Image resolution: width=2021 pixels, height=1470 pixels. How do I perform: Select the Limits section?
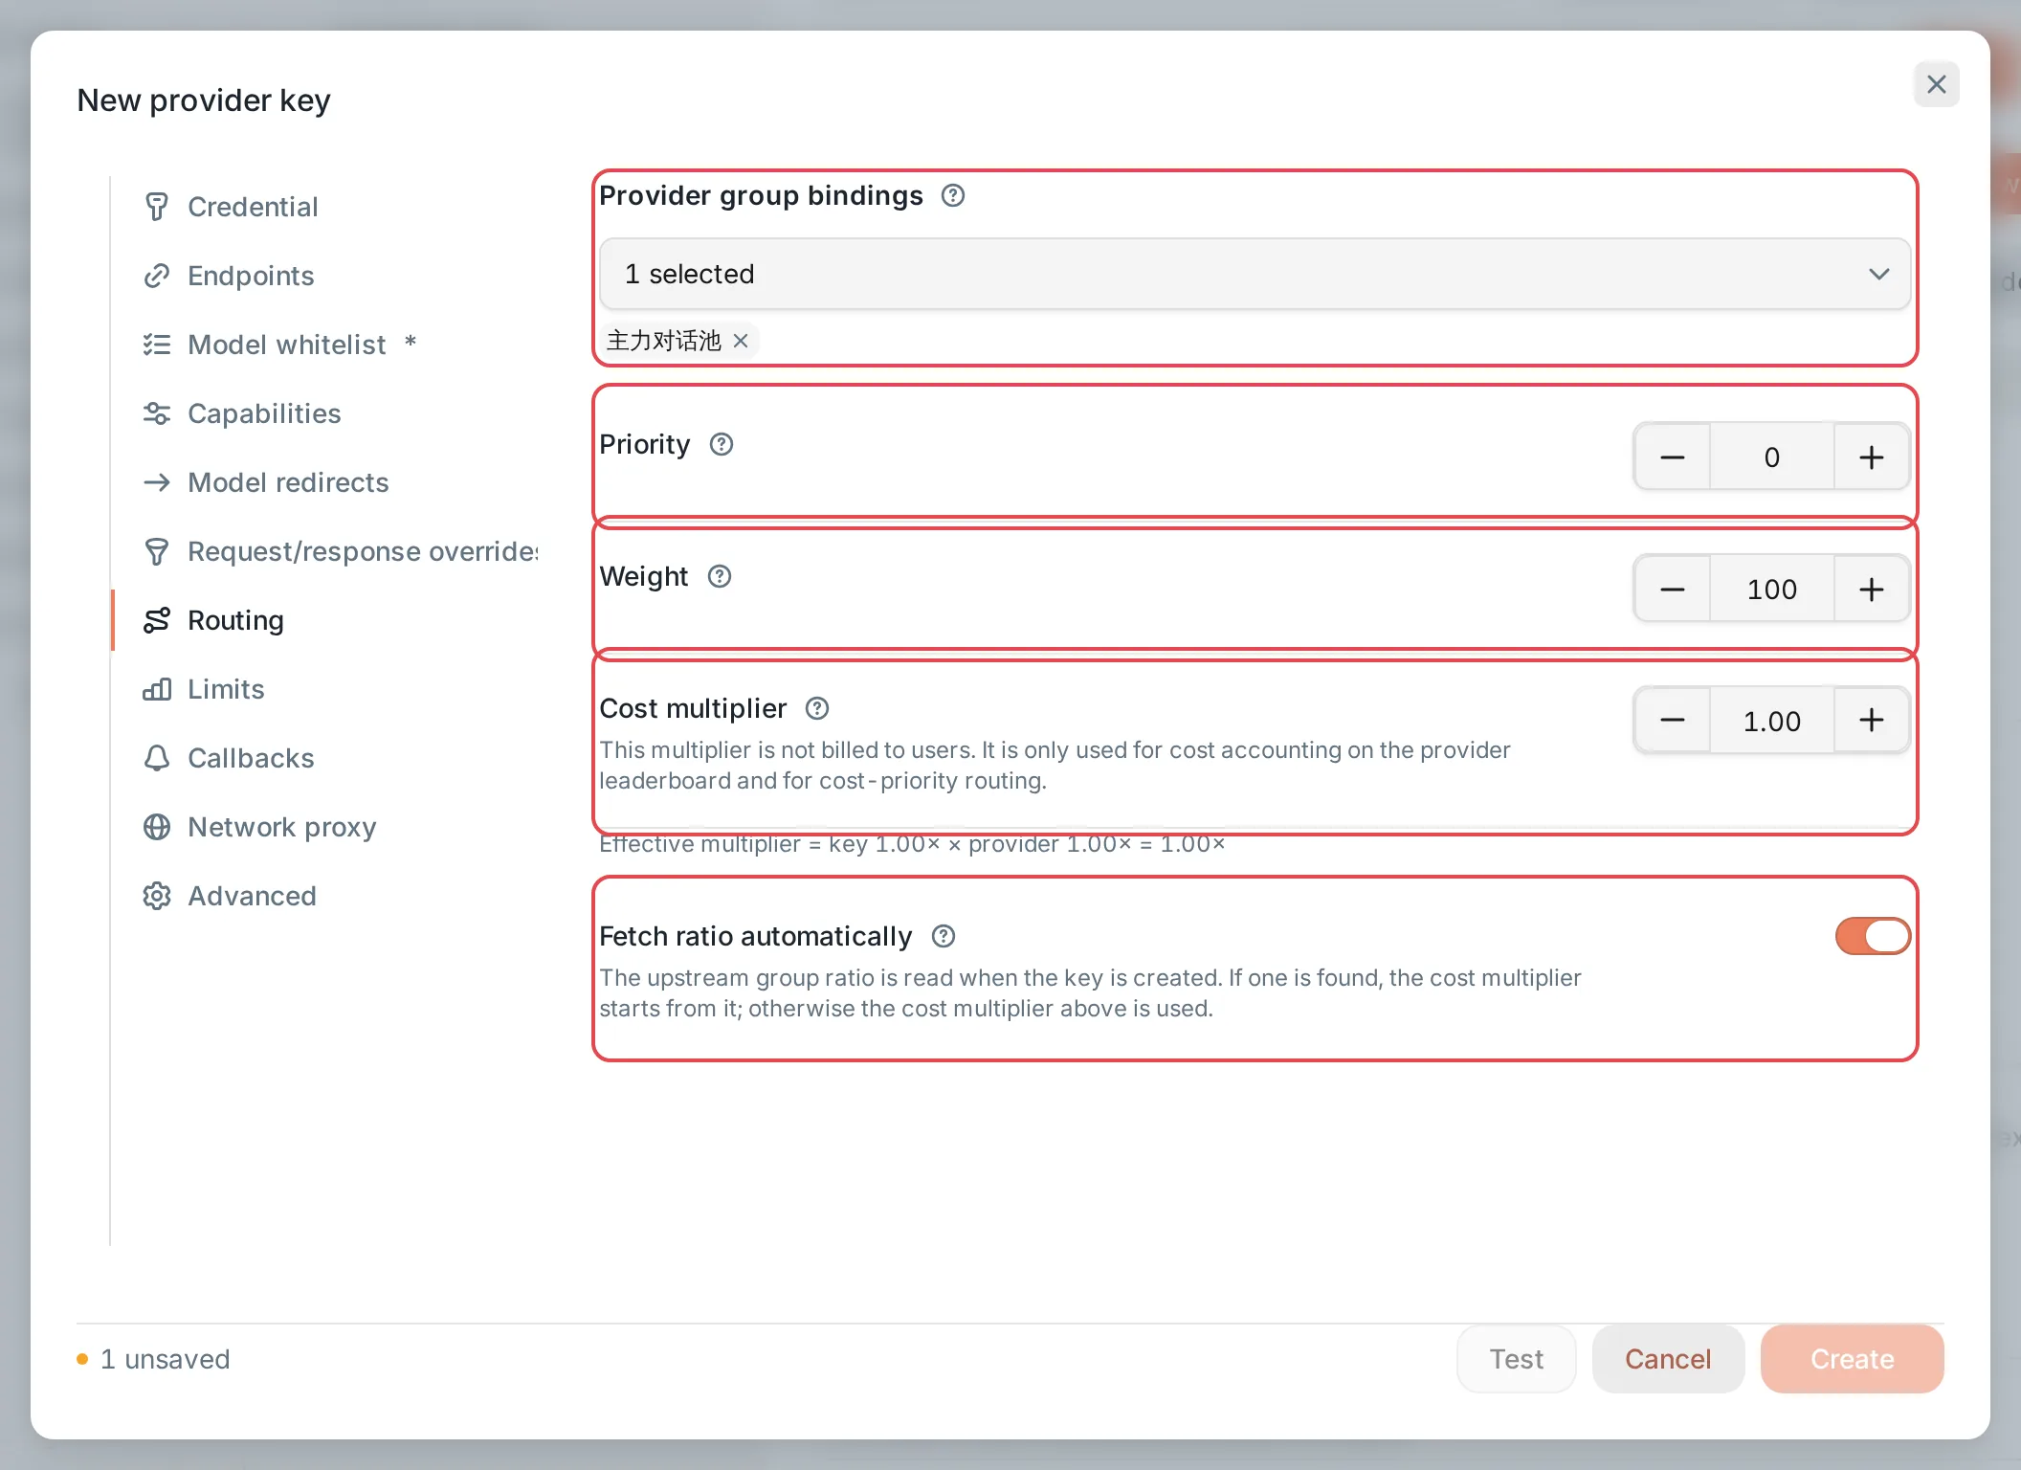226,689
